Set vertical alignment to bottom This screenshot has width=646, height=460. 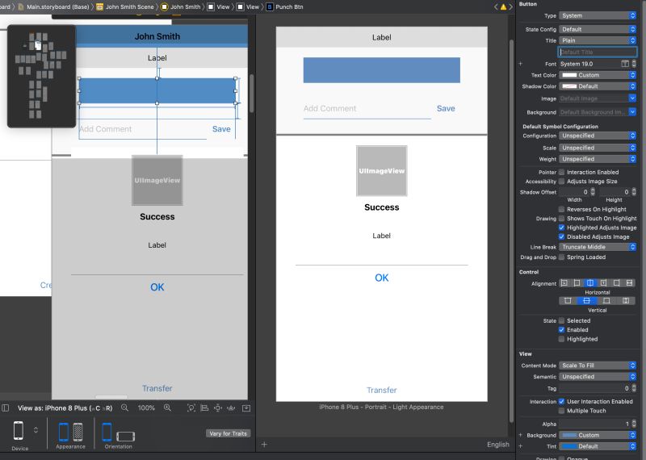606,301
